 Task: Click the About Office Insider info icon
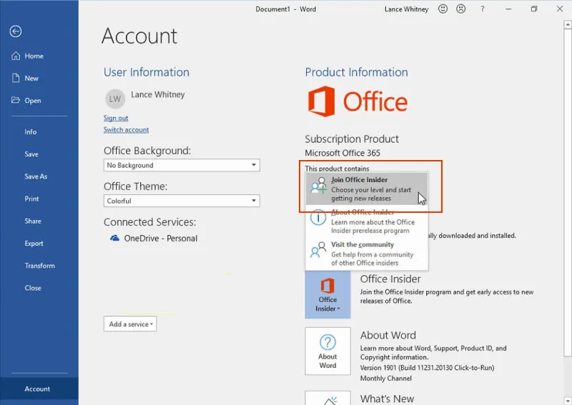(x=318, y=218)
